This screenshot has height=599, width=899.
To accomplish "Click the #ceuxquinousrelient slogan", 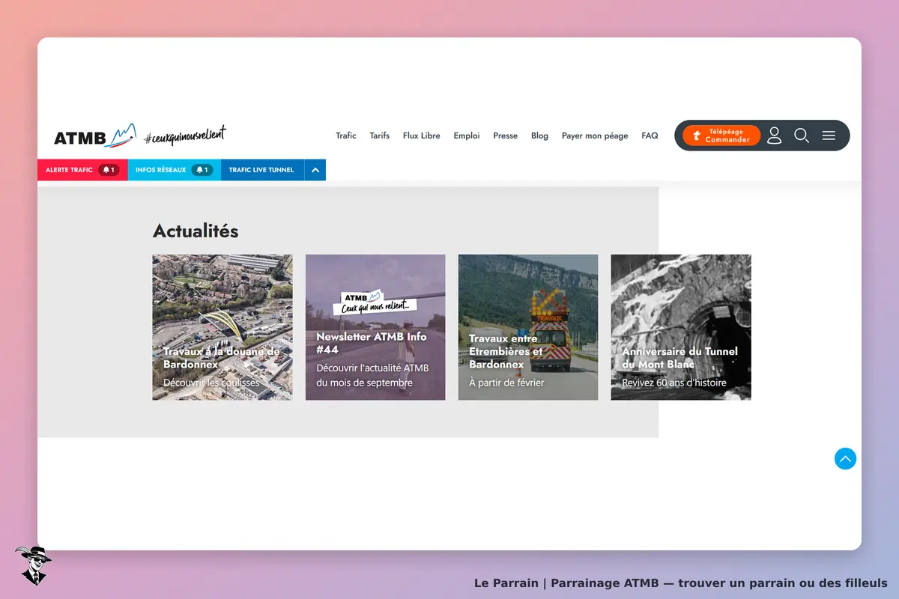I will 185,136.
